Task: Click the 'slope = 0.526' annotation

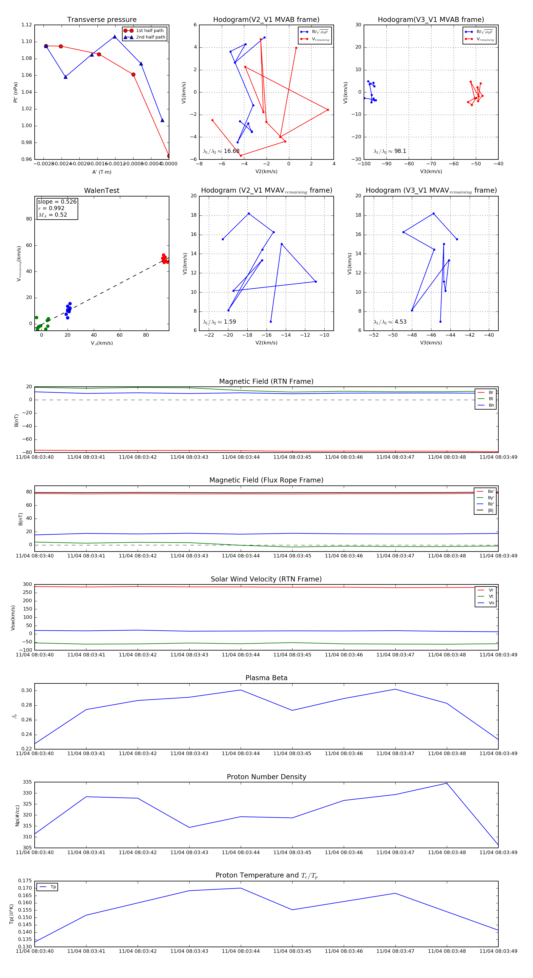Action: point(57,202)
